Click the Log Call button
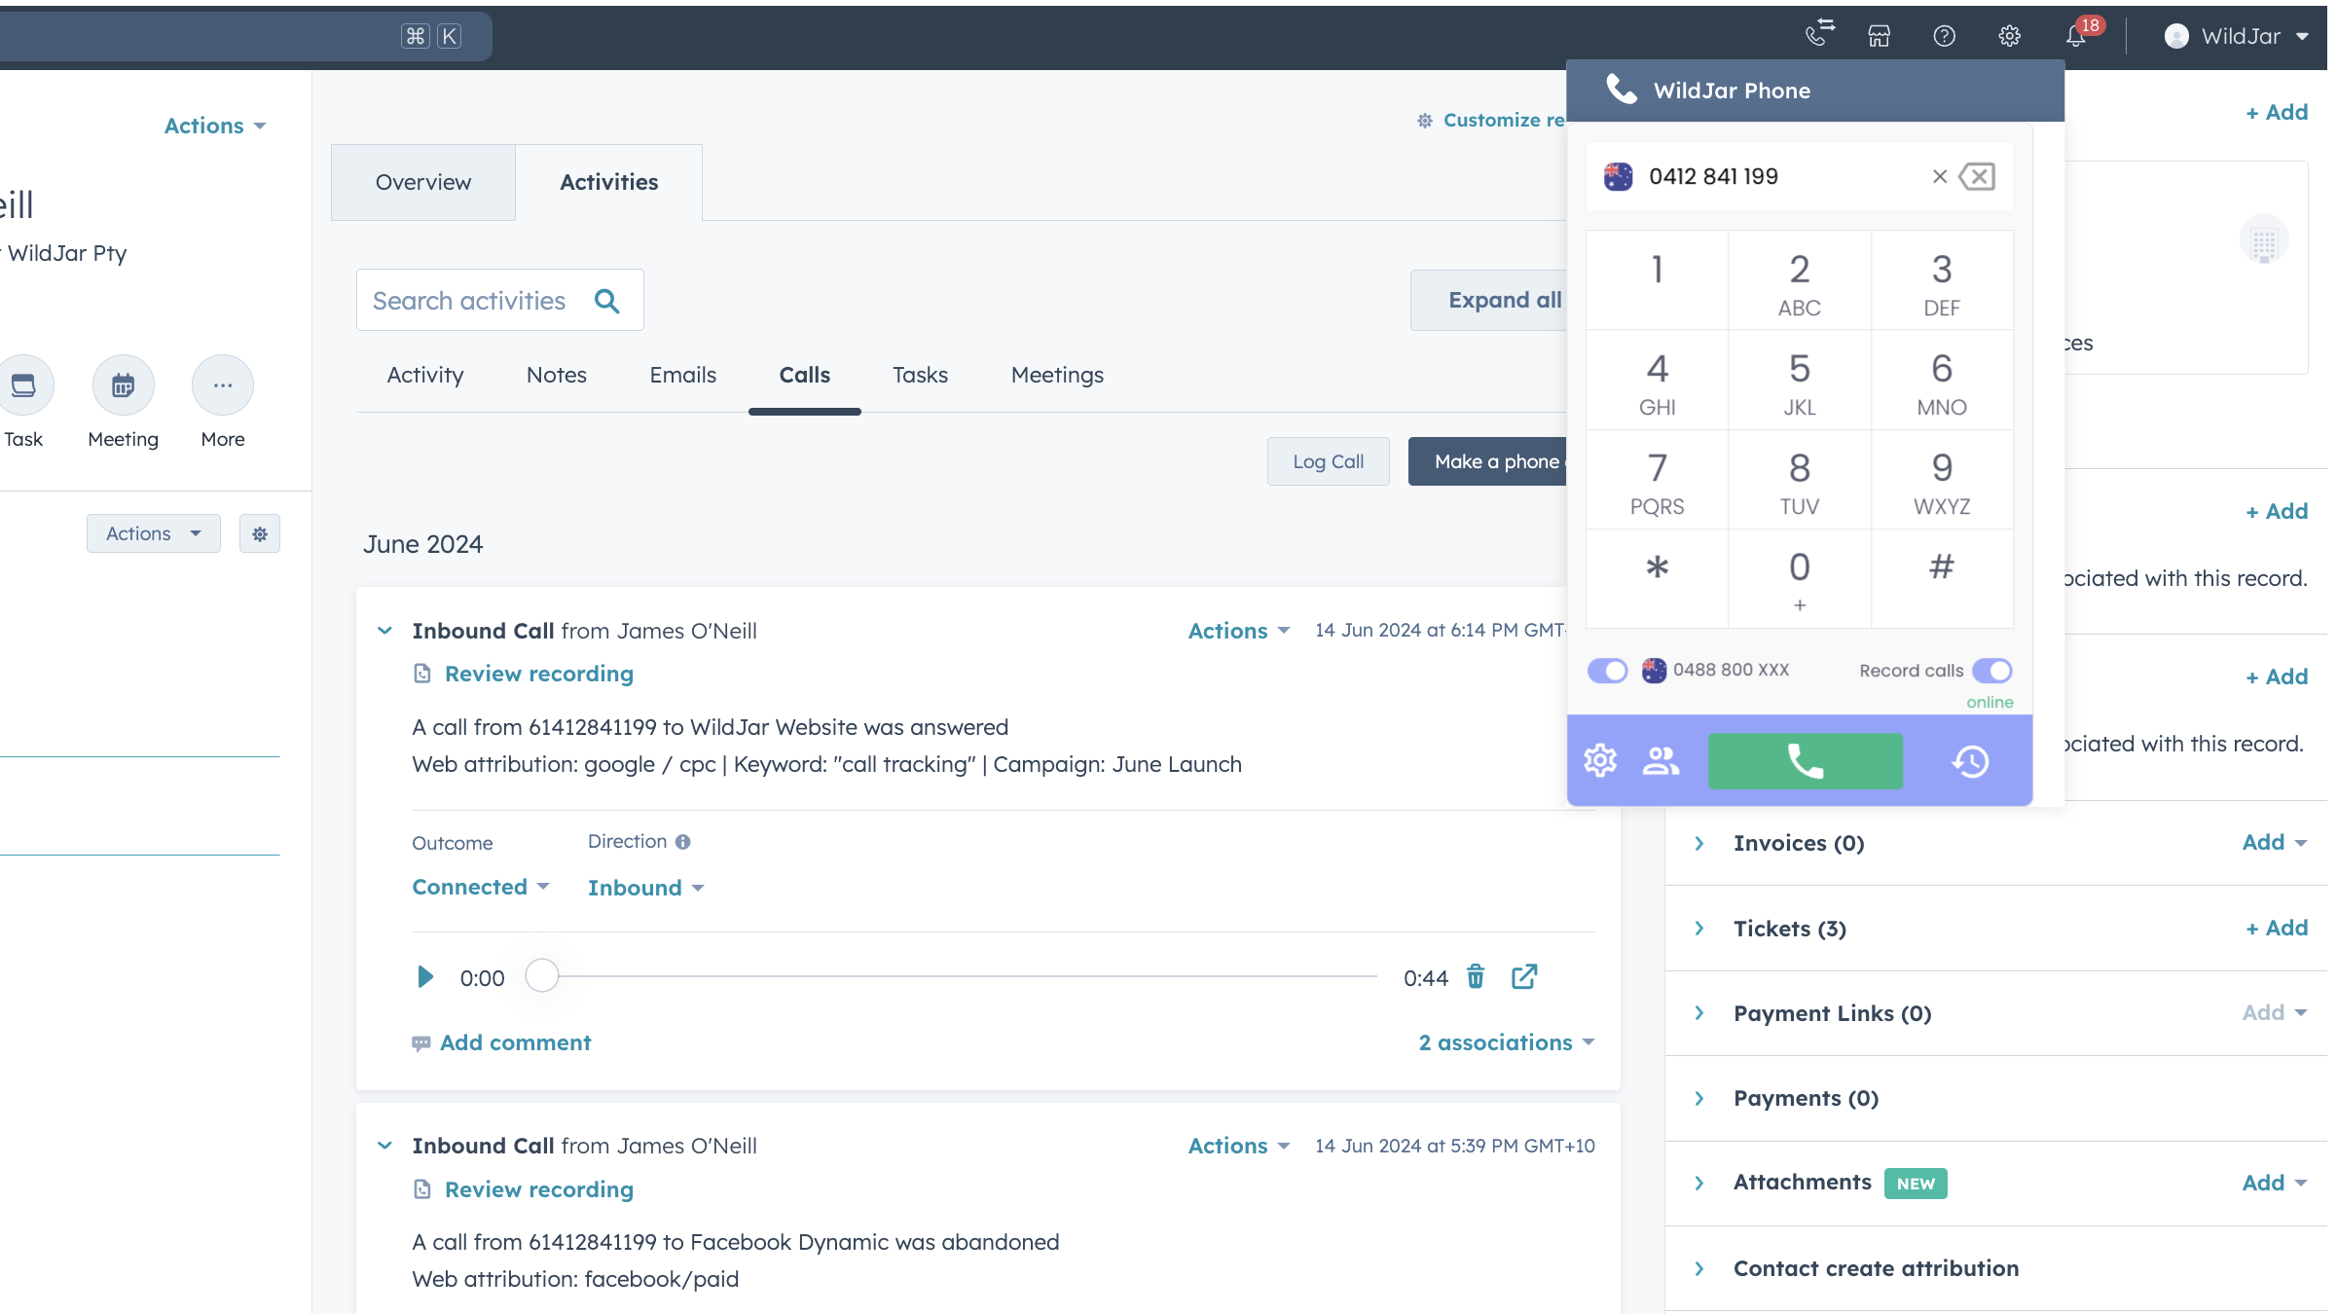The width and height of the screenshot is (2337, 1314). click(1328, 460)
